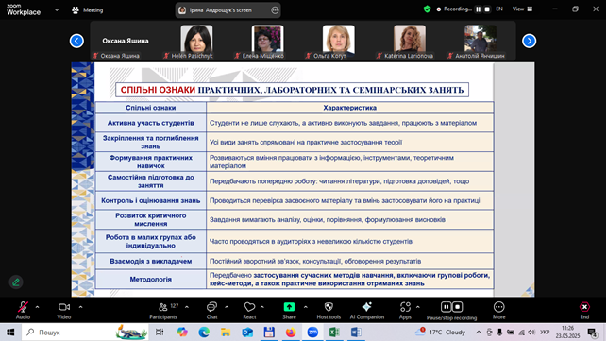The height and width of the screenshot is (342, 607).
Task: End the meeting with End button
Action: pos(584,311)
